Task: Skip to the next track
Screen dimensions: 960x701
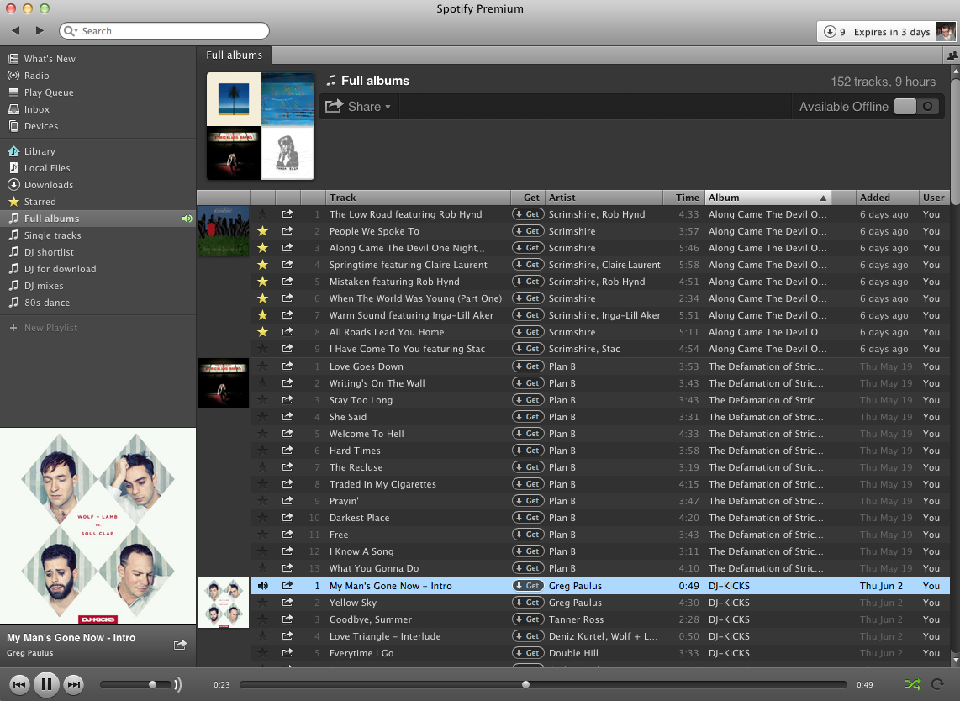Action: point(74,684)
